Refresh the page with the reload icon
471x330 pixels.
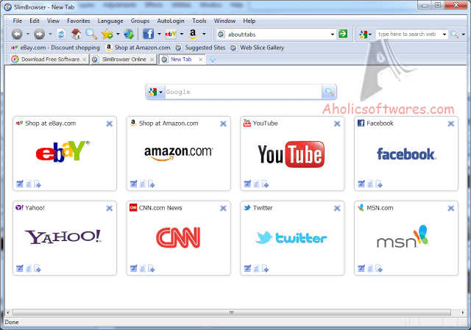[61, 35]
